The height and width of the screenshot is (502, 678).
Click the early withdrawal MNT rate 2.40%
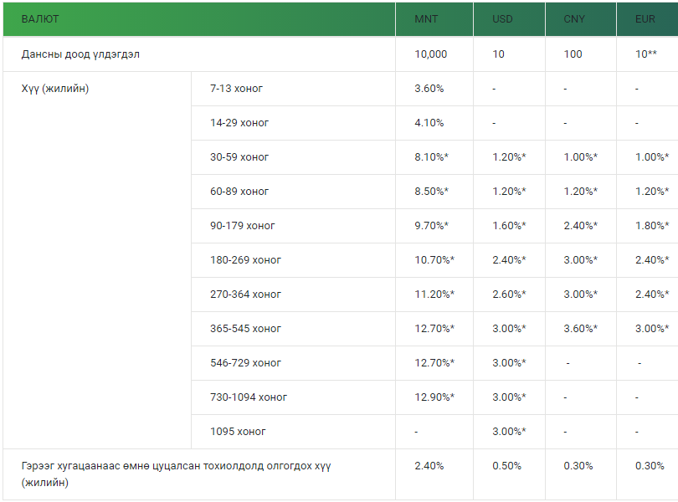[429, 466]
